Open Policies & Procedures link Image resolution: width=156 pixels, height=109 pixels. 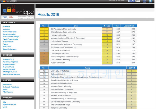pos(11,87)
